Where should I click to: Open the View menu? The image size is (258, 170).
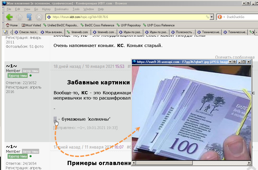(27, 9)
